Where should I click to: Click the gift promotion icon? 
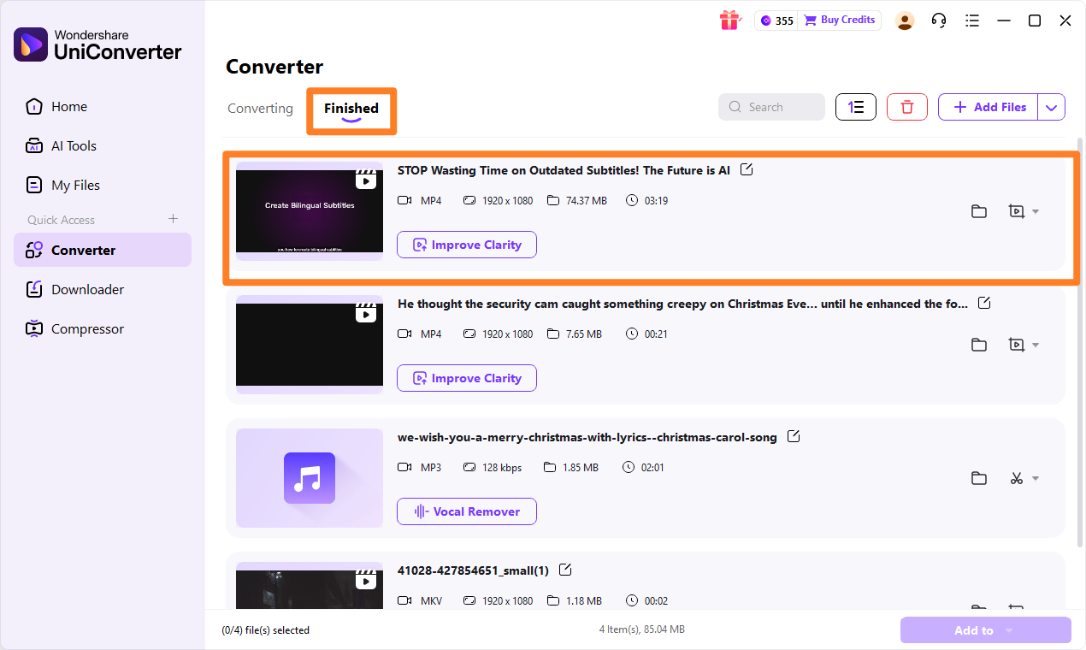[730, 20]
